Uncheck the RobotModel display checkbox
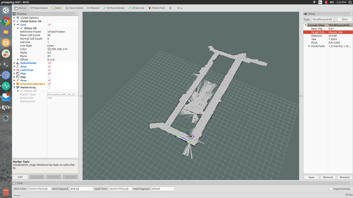353x198 pixels. point(49,63)
